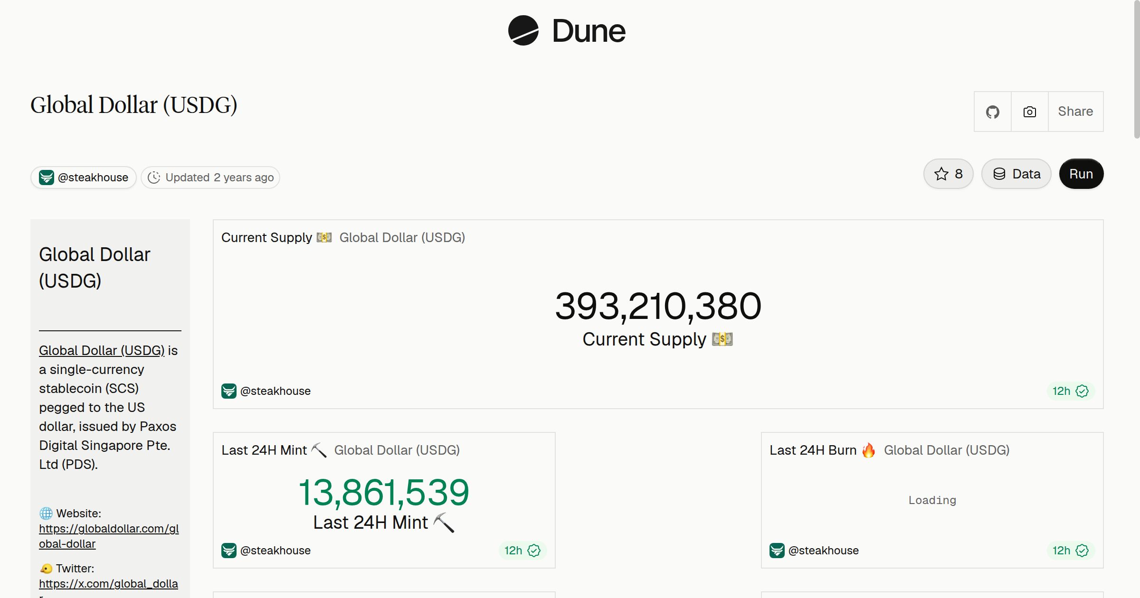This screenshot has width=1140, height=598.
Task: Open the globaldollar.com website link
Action: pos(109,536)
